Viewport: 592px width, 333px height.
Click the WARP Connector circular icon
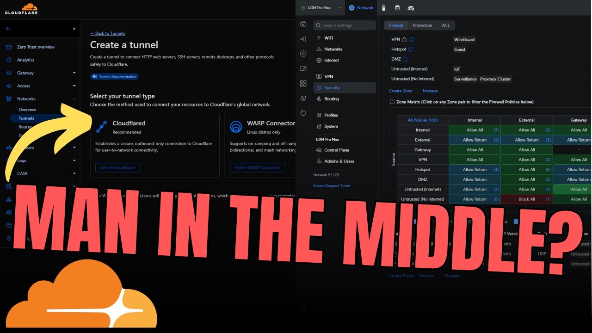(236, 127)
